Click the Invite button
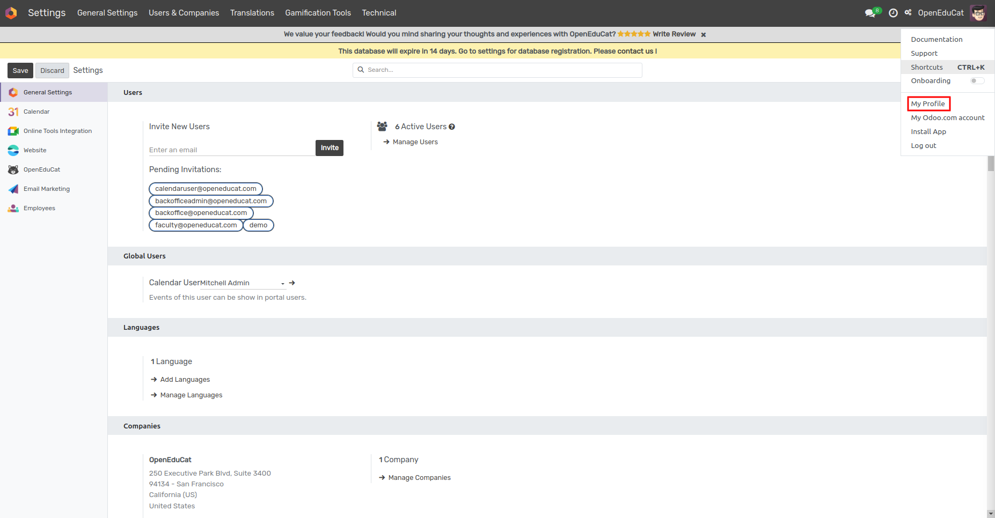This screenshot has height=518, width=995. click(330, 148)
